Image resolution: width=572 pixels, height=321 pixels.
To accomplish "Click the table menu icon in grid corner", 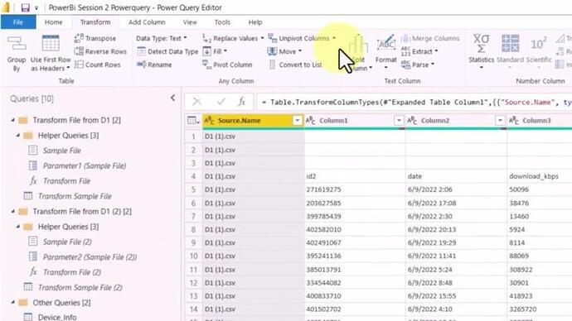I will pyautogui.click(x=193, y=121).
